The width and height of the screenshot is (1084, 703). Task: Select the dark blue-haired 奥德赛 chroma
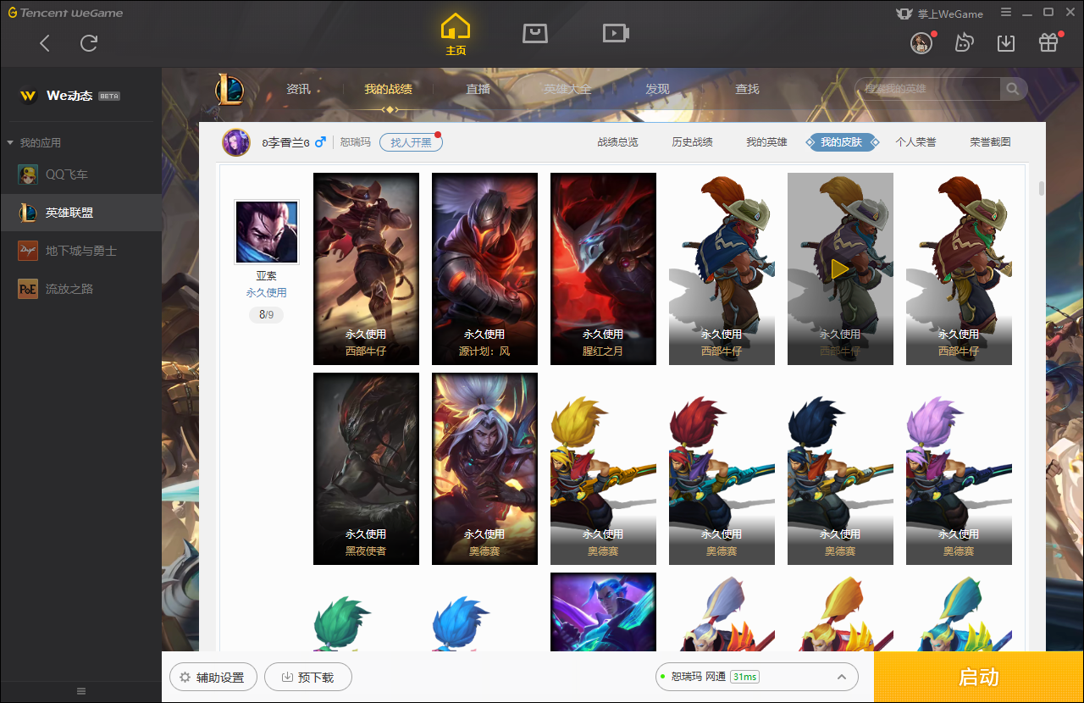point(840,468)
